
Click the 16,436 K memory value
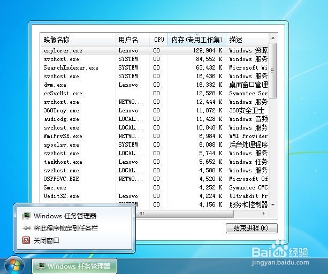[209, 76]
